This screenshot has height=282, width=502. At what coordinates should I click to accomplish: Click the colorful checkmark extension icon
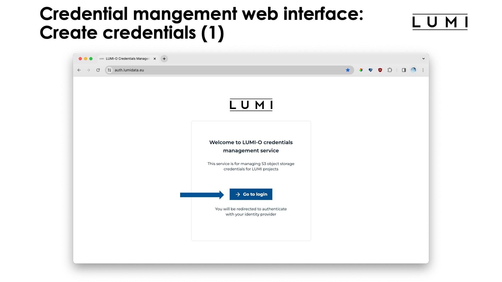click(x=361, y=70)
